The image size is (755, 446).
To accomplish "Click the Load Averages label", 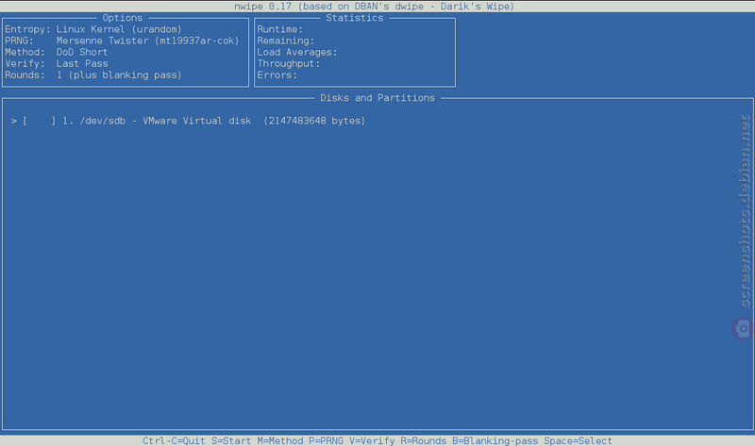I will pos(297,52).
